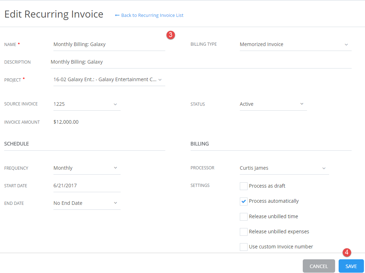365x273 pixels.
Task: Enable the Process as draft checkbox
Action: [244, 186]
